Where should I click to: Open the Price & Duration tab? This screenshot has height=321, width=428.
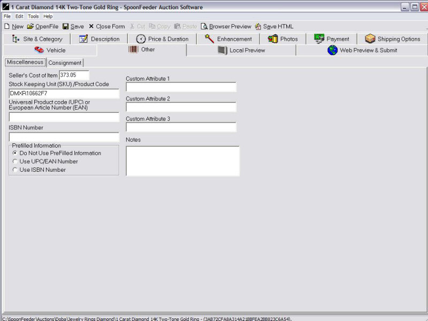point(162,39)
